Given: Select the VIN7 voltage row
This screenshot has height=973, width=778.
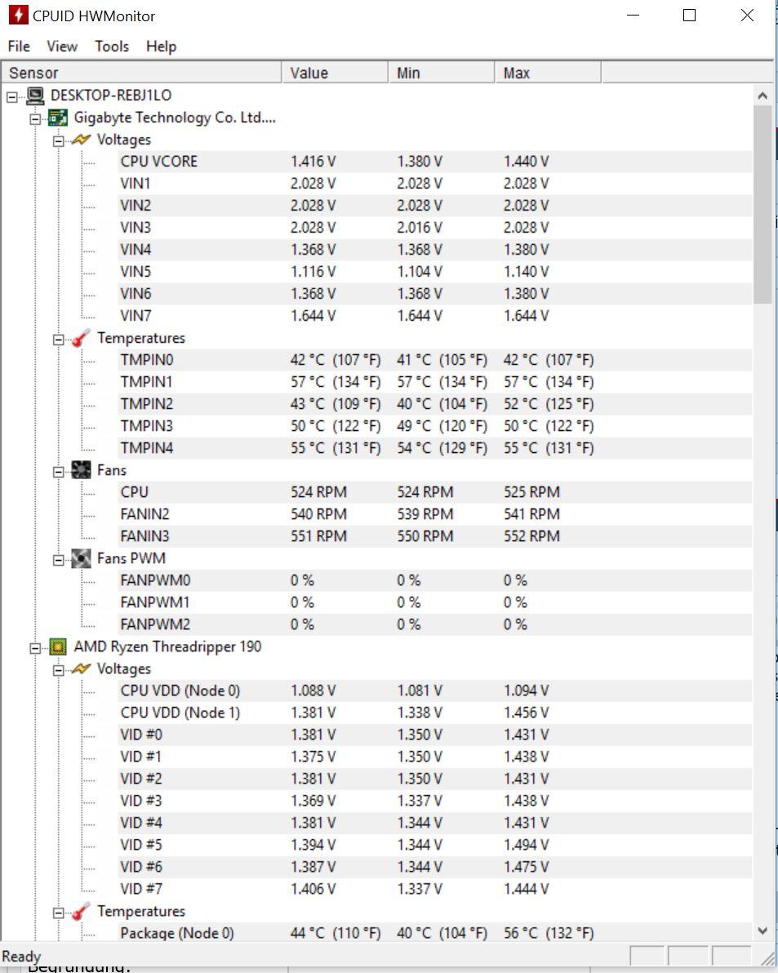Looking at the screenshot, I should point(435,316).
